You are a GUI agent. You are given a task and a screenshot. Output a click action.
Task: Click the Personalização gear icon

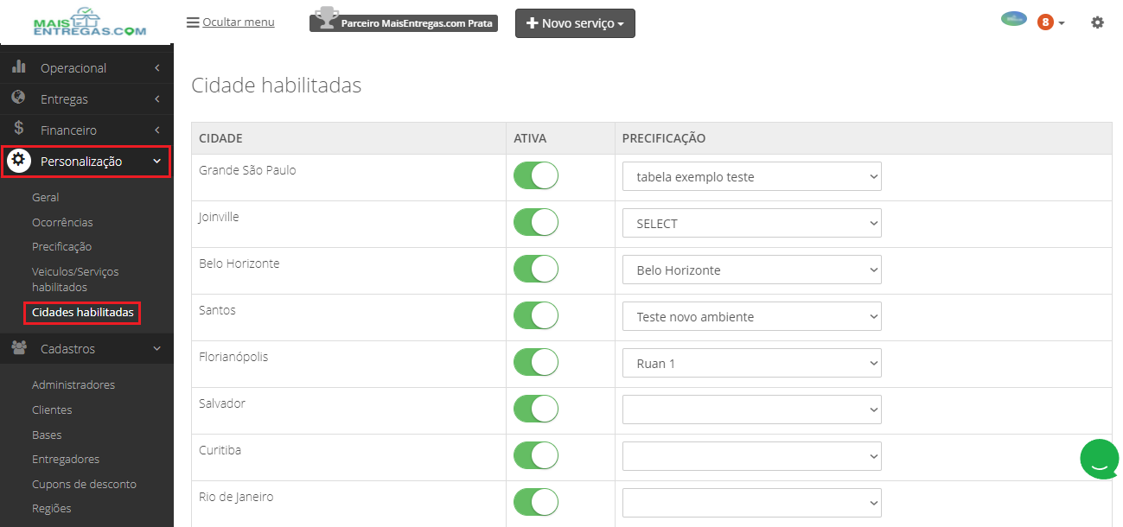pos(18,161)
